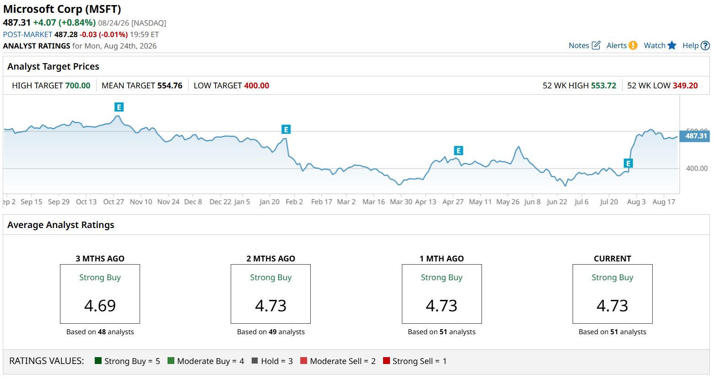This screenshot has height=380, width=714.
Task: Click the red Strong Sell swatch
Action: pos(386,361)
